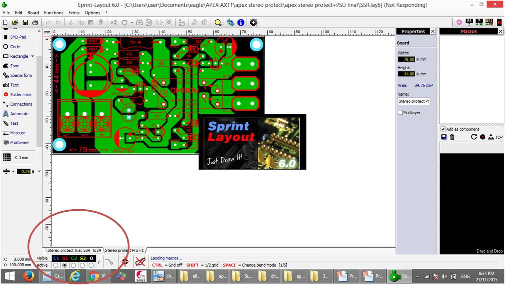Click the TOP side button in Macros
Viewport: 505px width, 285px height.
click(496, 137)
